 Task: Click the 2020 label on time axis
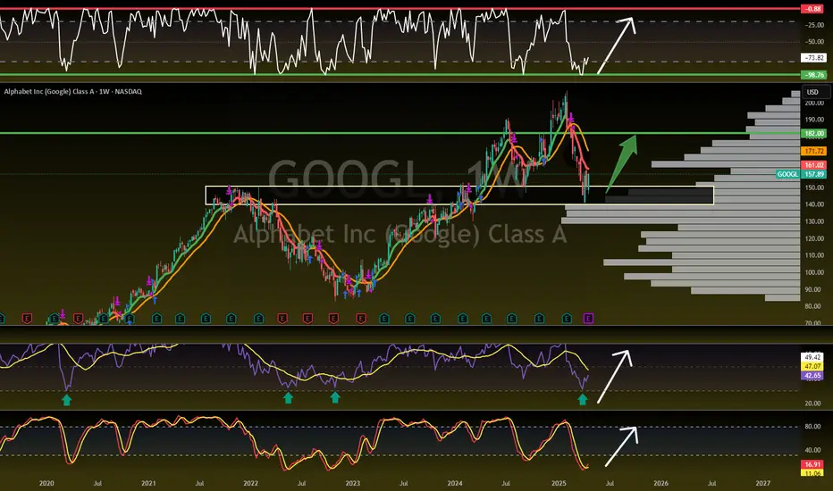(x=46, y=484)
